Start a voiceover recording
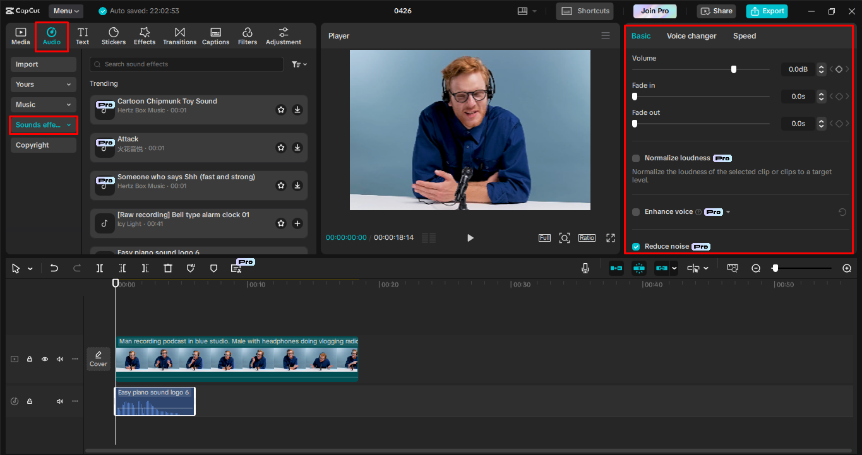Viewport: 862px width, 455px height. click(585, 268)
